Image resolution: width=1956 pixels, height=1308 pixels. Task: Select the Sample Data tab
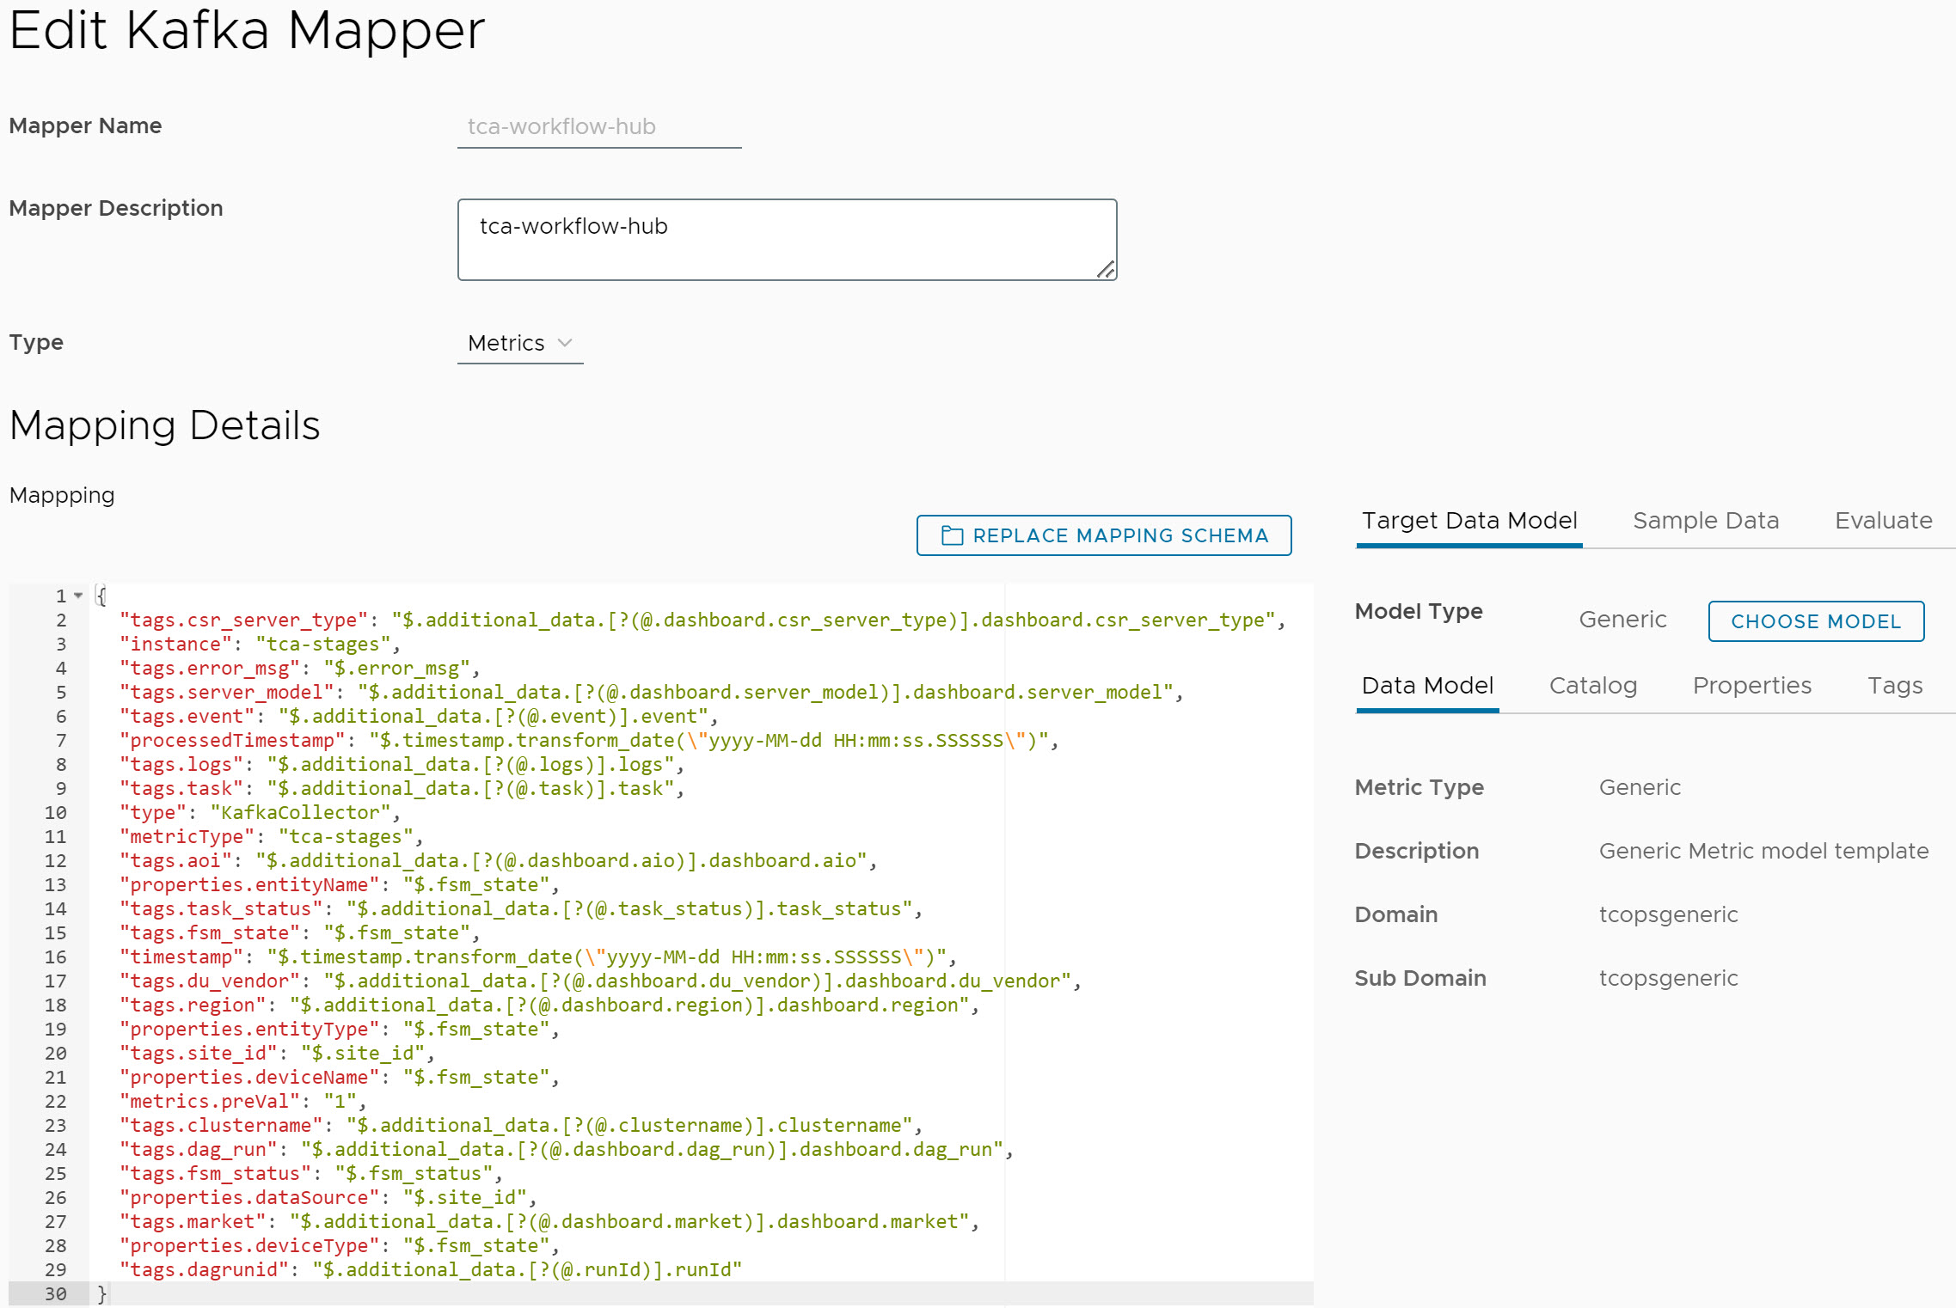tap(1703, 521)
